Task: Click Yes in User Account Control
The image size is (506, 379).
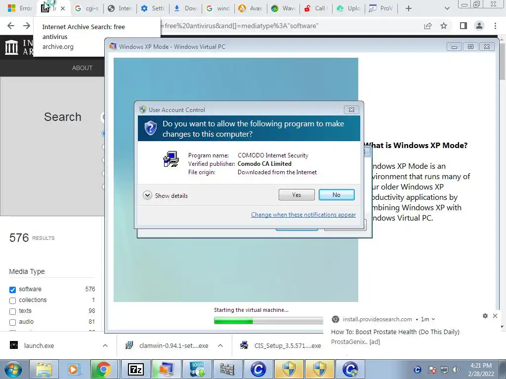Action: pyautogui.click(x=296, y=194)
